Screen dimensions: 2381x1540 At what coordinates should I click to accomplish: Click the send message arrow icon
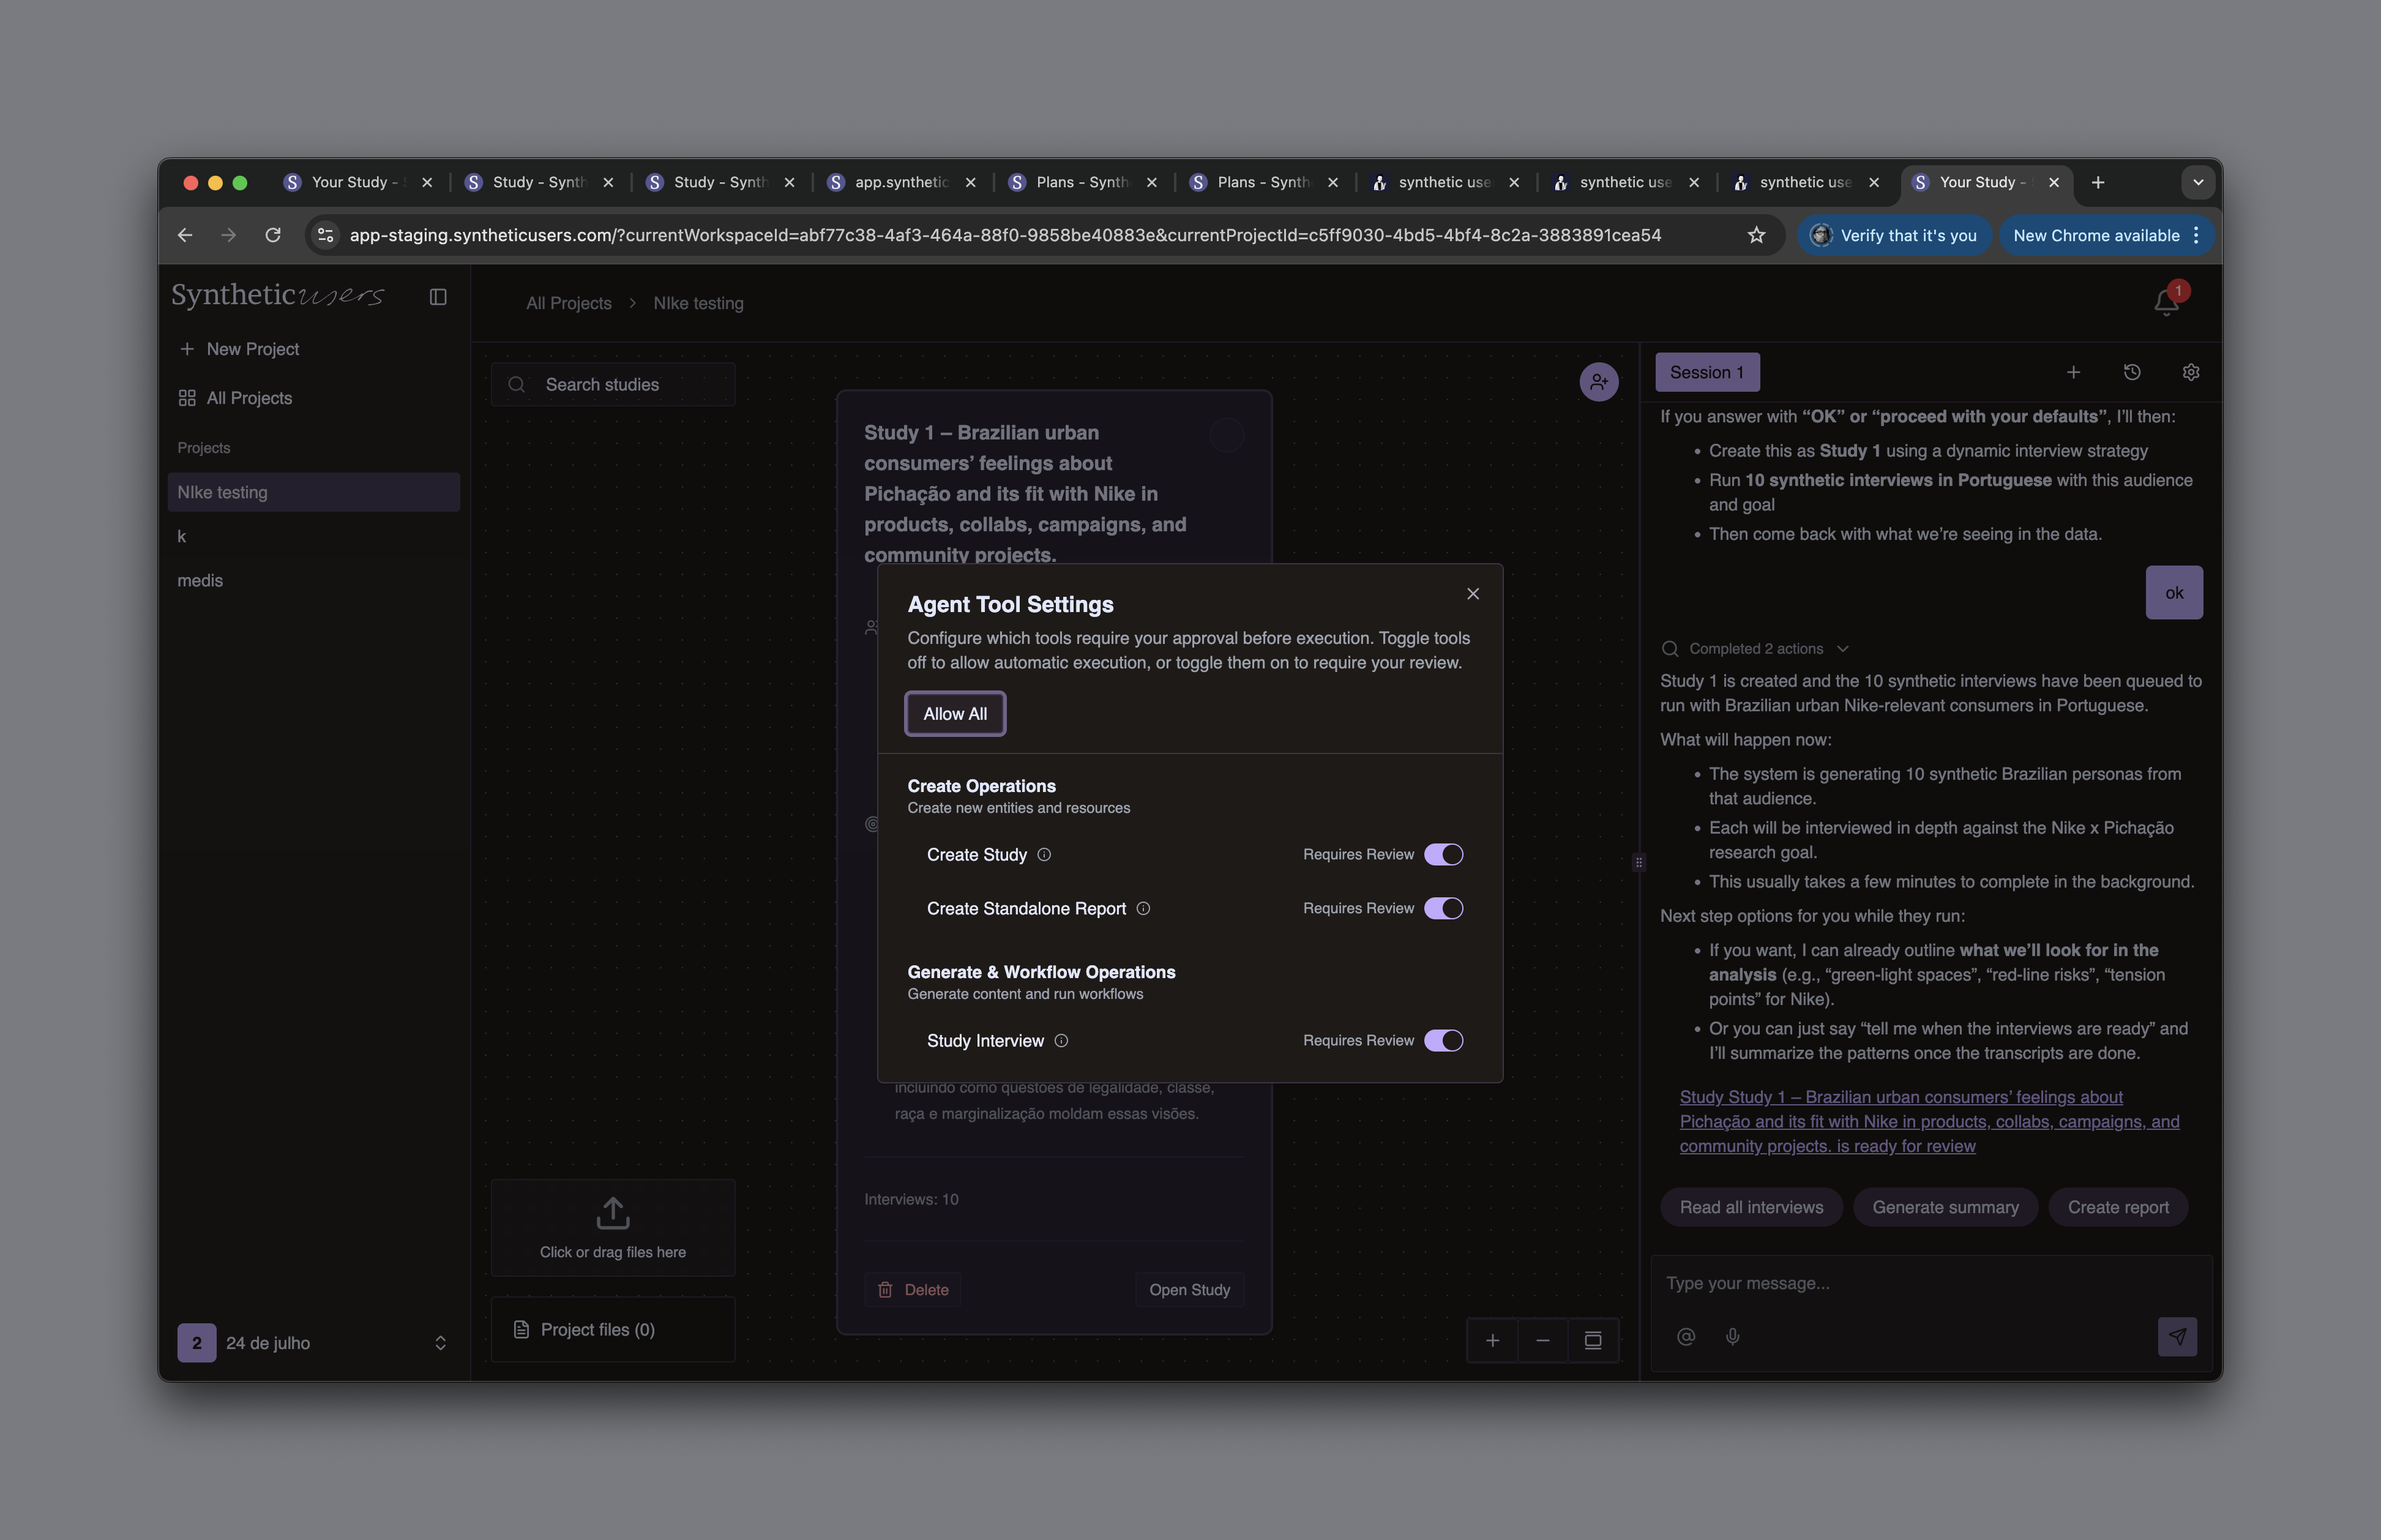[2177, 1336]
